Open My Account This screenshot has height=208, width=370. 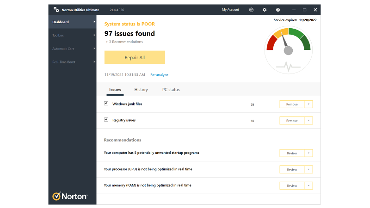[x=230, y=10]
